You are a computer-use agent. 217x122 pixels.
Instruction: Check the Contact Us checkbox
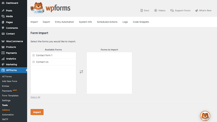coord(34,62)
